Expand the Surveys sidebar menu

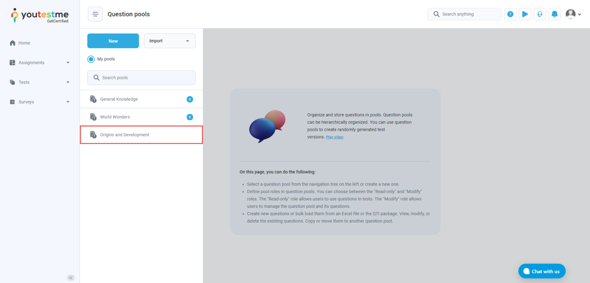(x=39, y=102)
